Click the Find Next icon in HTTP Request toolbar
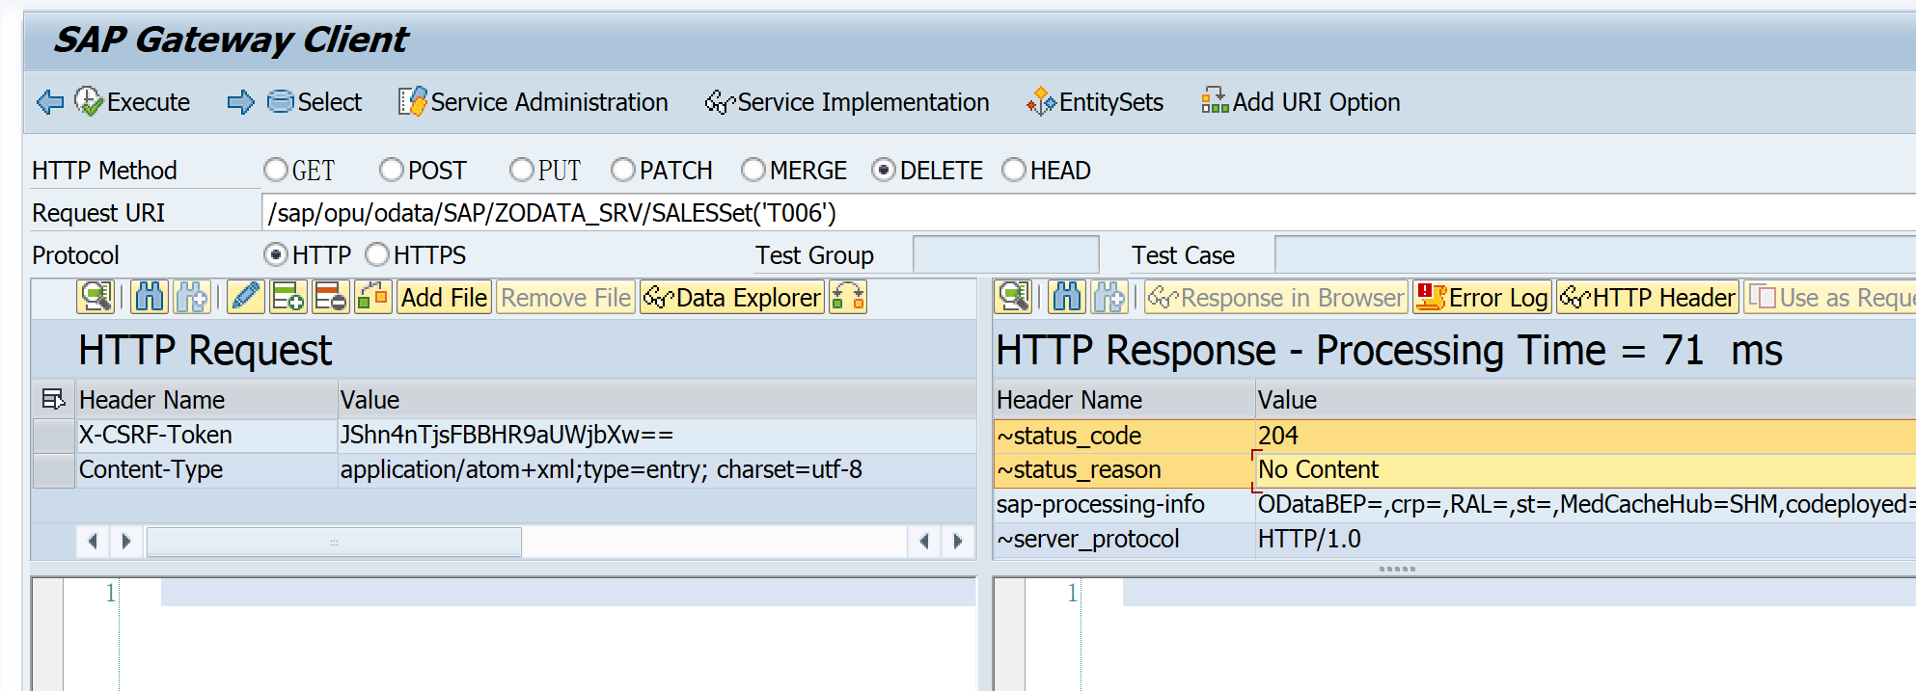This screenshot has width=1916, height=691. (x=191, y=297)
